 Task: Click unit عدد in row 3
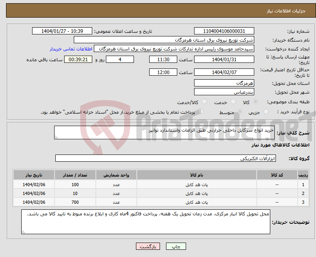[x=116, y=202]
